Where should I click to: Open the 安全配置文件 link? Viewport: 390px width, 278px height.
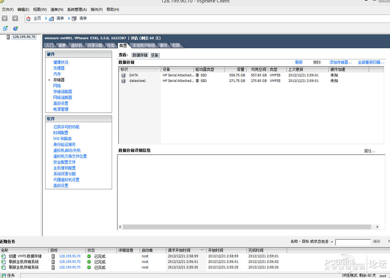(x=65, y=162)
